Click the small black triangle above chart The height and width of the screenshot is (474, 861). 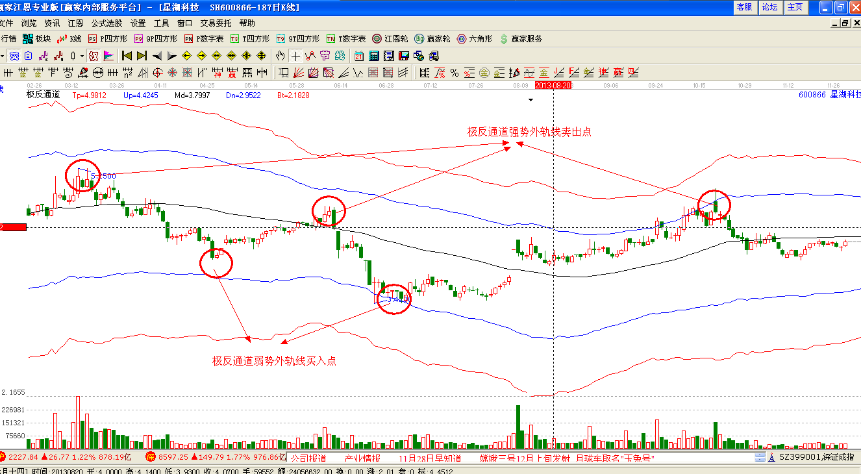click(x=531, y=100)
